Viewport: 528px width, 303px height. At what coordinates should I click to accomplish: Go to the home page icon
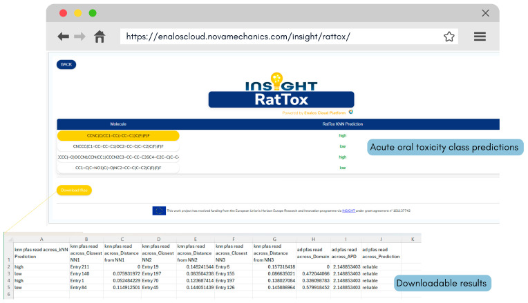tap(100, 37)
